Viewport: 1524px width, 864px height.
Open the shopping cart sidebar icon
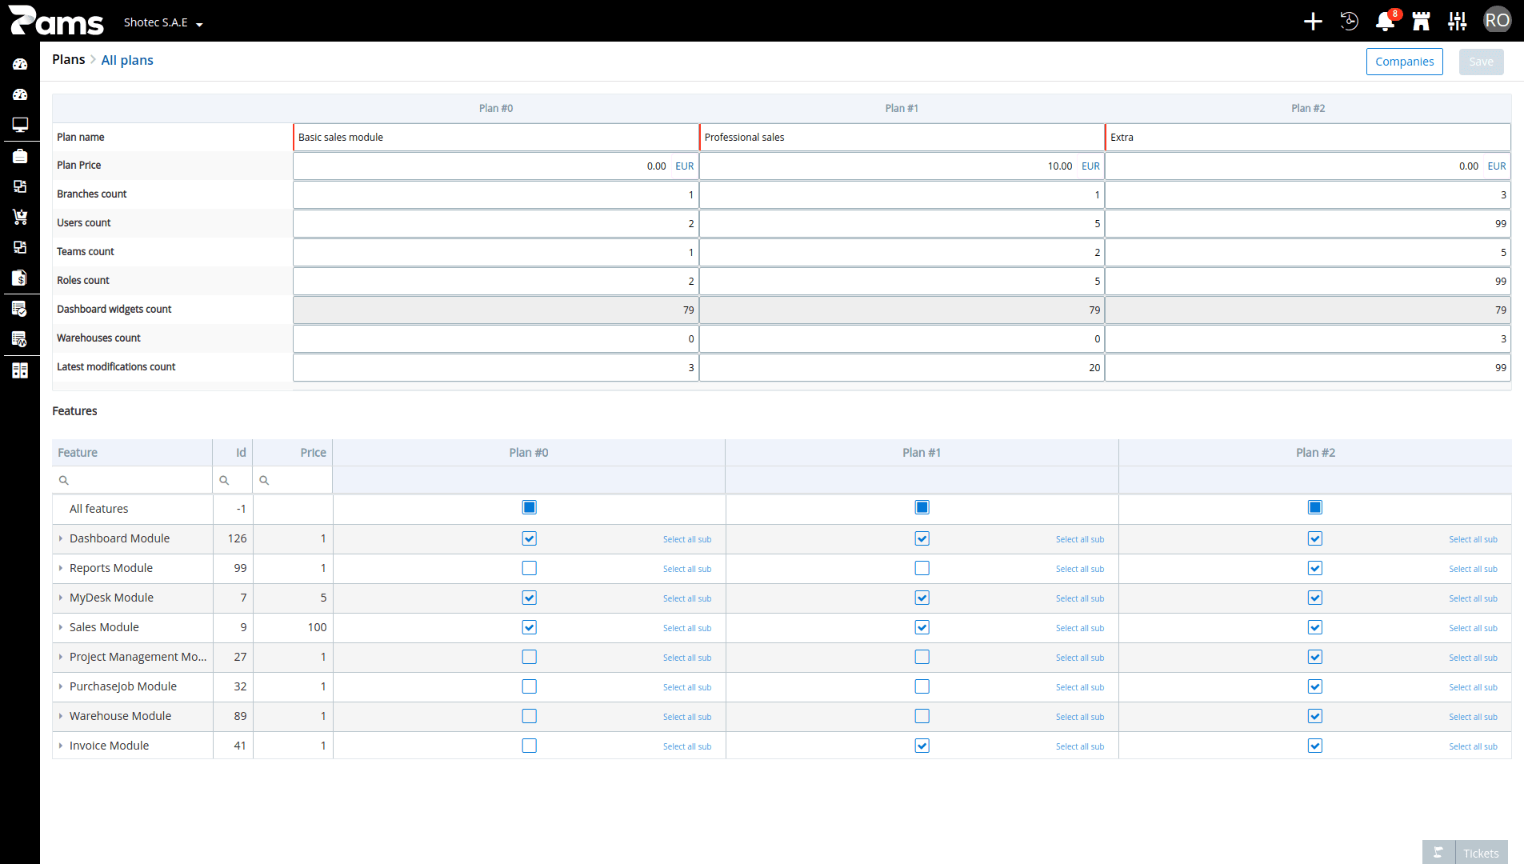(20, 217)
